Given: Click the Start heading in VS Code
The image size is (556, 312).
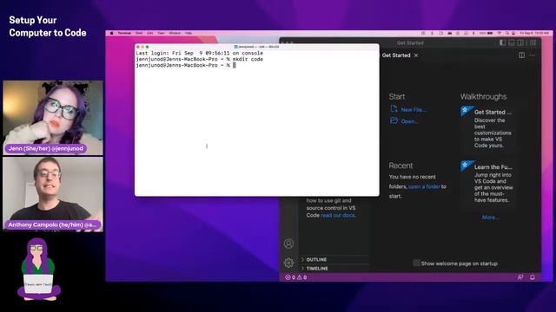Looking at the screenshot, I should click(397, 96).
